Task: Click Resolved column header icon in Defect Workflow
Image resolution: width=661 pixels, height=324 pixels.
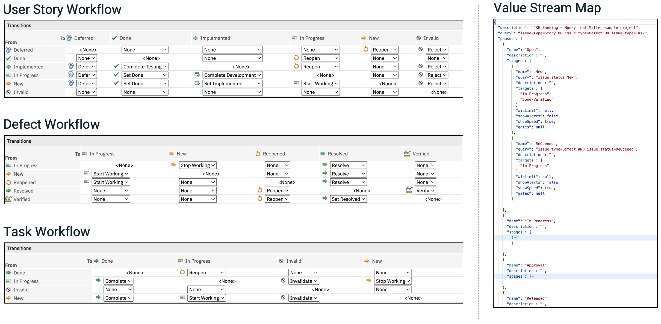Action: pyautogui.click(x=323, y=154)
